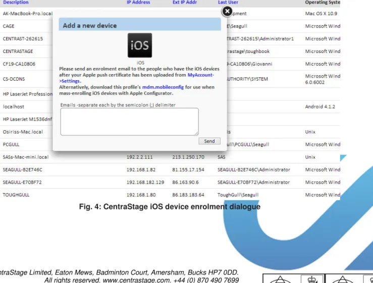The width and height of the screenshot is (373, 283).
Task: Sort by Last User column header
Action: (228, 3)
